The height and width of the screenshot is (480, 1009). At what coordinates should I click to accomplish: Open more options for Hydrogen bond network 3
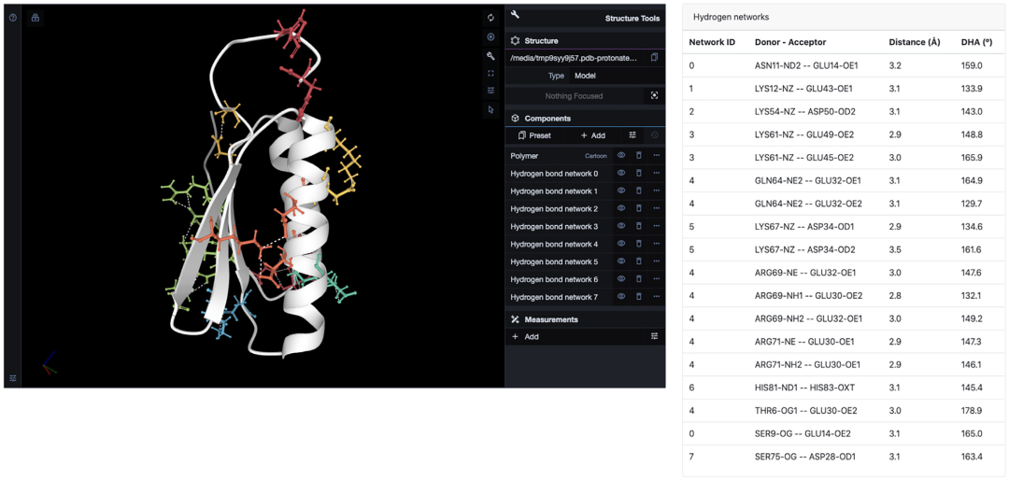(657, 227)
